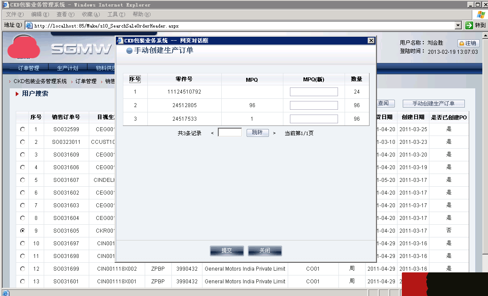The height and width of the screenshot is (296, 488).
Task: Click part number 24517533 cell
Action: tap(184, 118)
